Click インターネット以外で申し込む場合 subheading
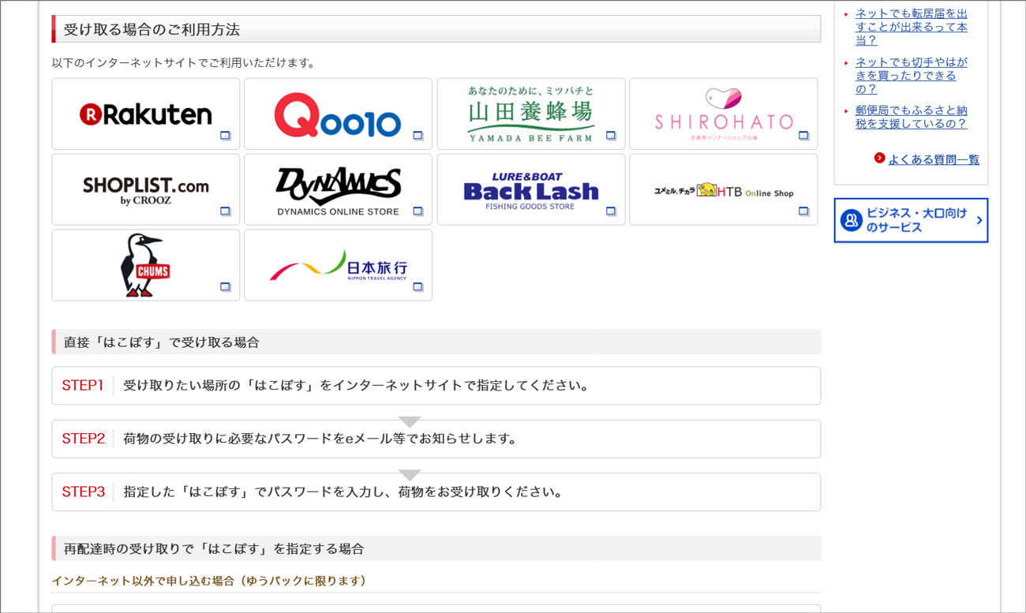The height and width of the screenshot is (613, 1026). 209,581
